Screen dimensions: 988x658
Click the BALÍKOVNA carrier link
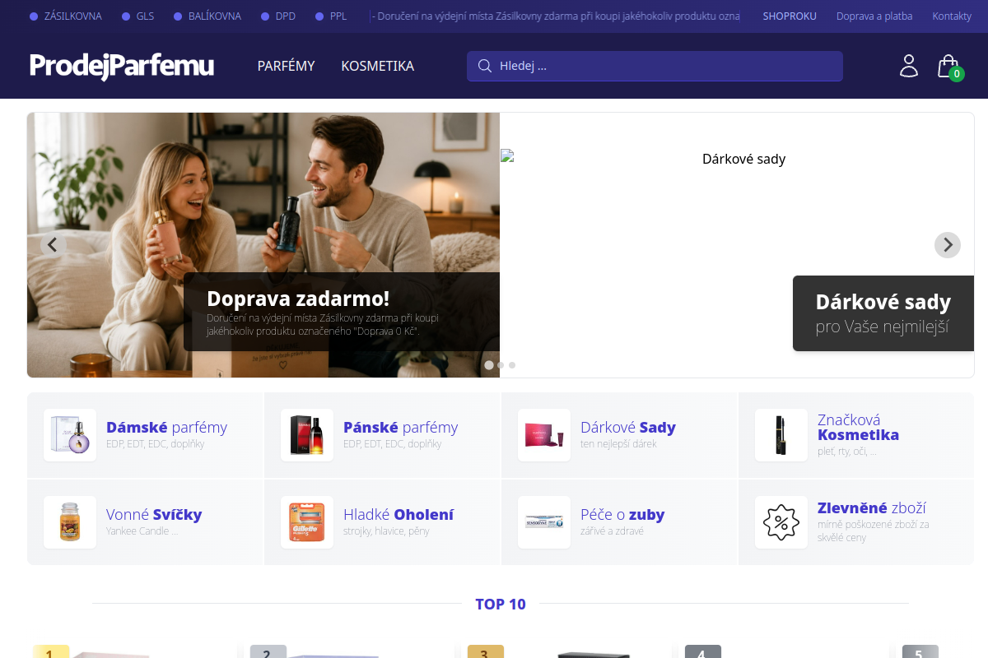(x=207, y=16)
